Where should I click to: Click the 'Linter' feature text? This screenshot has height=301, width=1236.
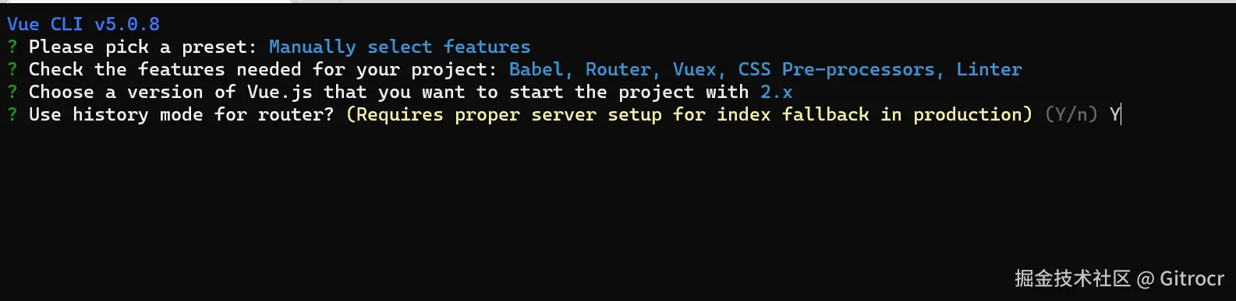pos(989,69)
